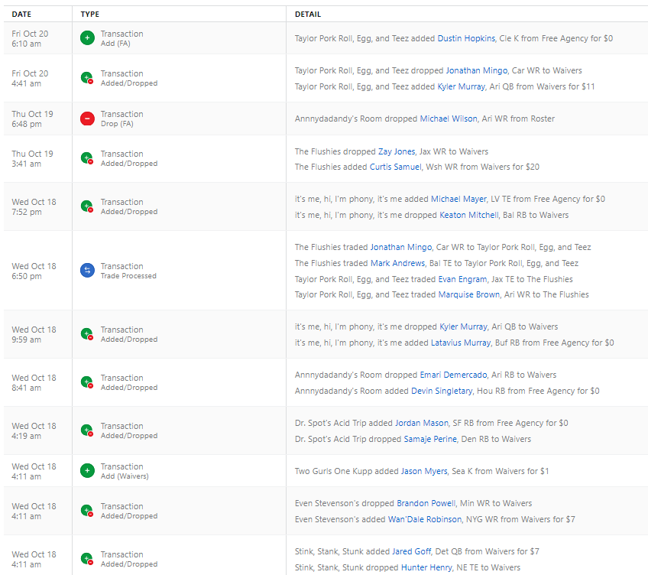Click the red Drop (FA) transaction icon

87,119
